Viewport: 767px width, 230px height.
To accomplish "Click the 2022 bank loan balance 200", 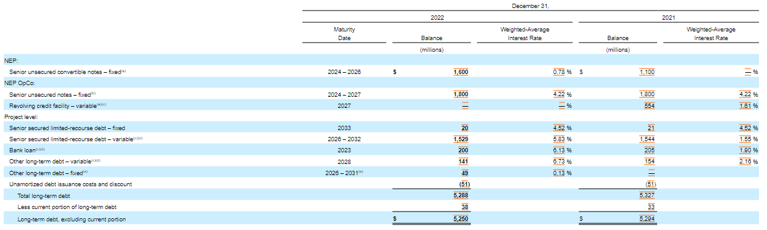I will [x=463, y=150].
